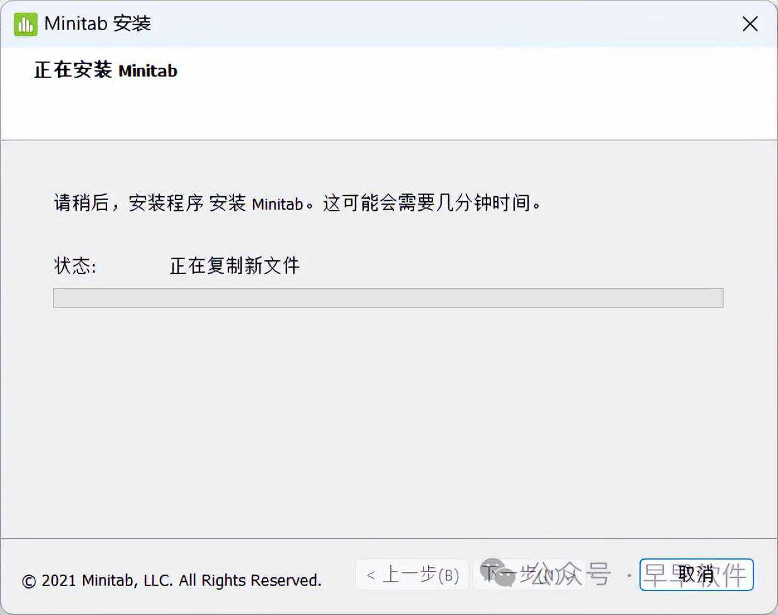Select the 取消 cancel button
The image size is (778, 615).
pos(696,574)
